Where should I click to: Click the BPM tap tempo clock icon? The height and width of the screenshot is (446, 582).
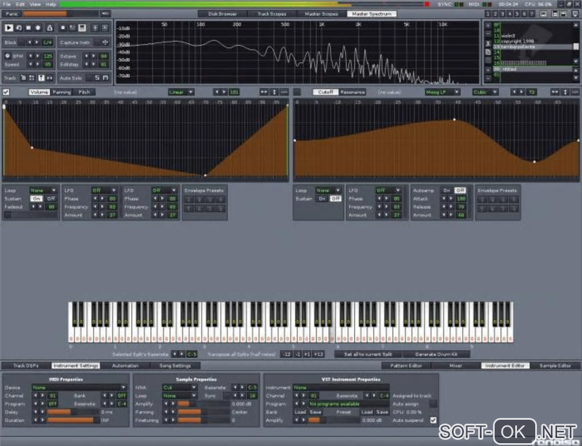(7, 56)
